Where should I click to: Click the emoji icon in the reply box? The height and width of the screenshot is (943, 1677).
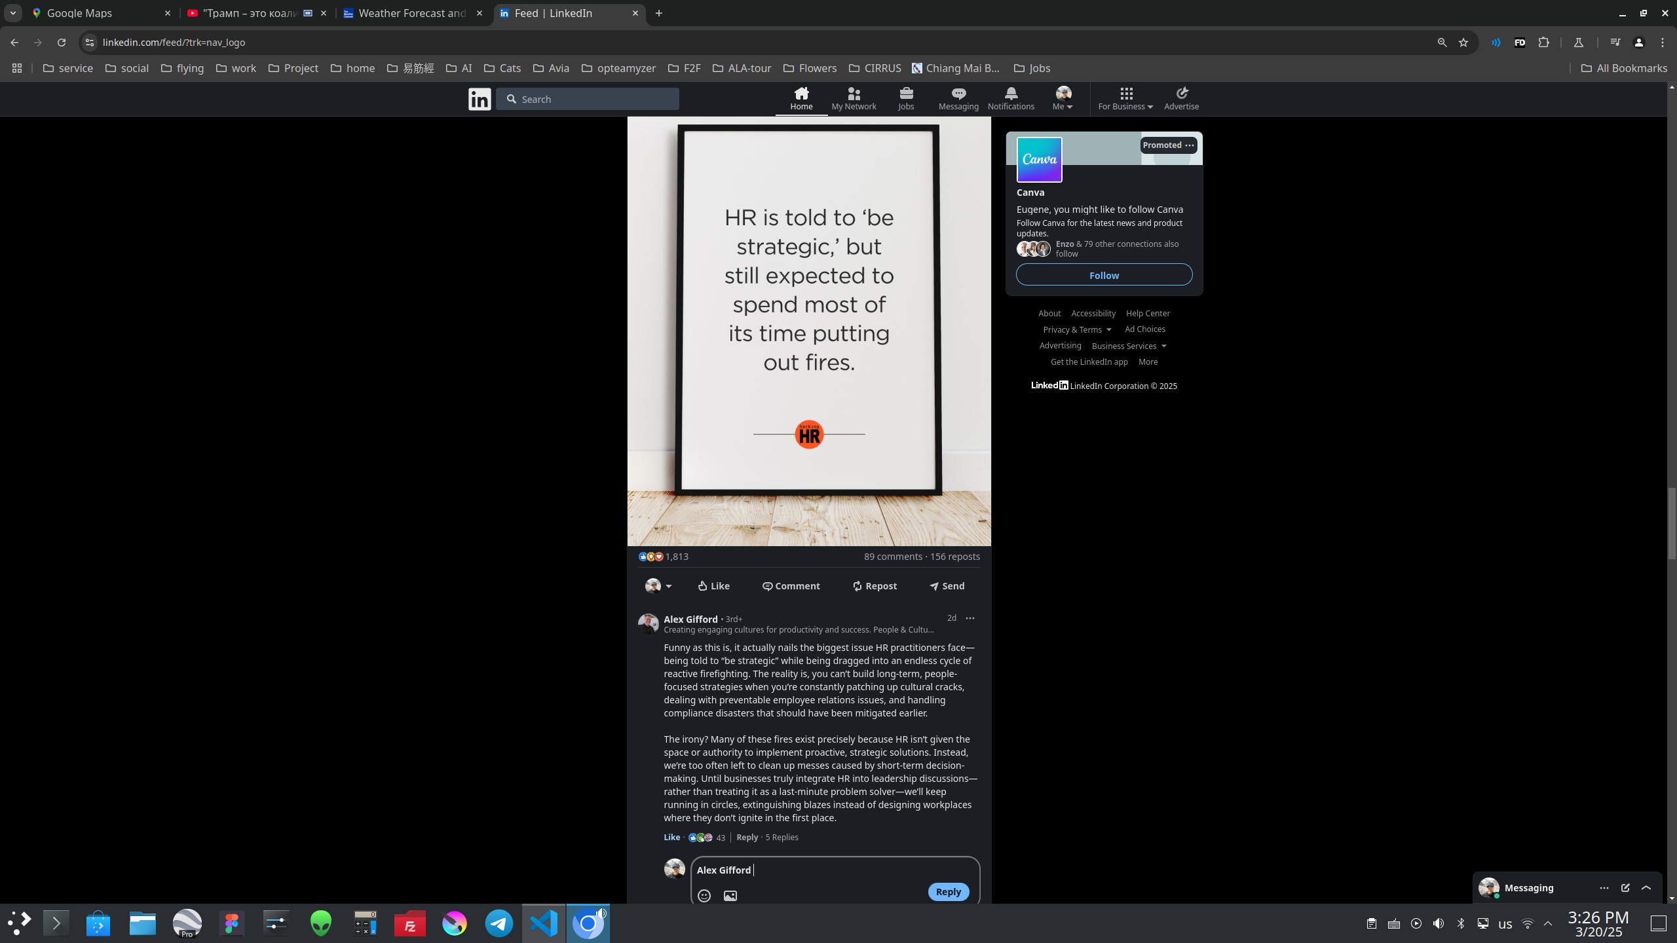click(x=704, y=895)
